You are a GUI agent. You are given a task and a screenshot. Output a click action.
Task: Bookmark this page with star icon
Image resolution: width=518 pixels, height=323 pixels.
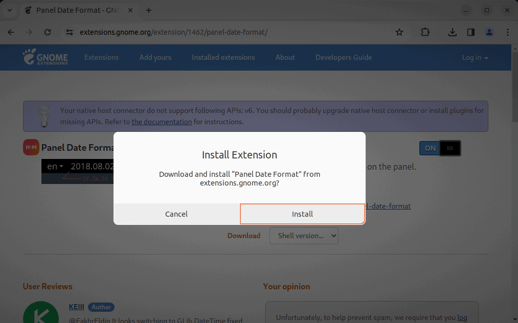tap(399, 32)
